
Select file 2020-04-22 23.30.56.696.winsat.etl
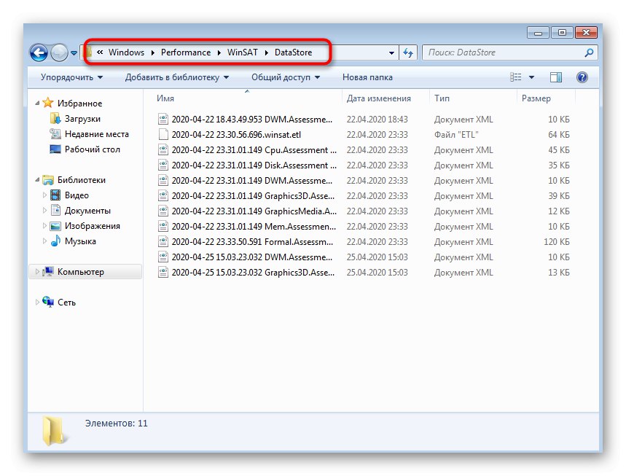[x=236, y=135]
